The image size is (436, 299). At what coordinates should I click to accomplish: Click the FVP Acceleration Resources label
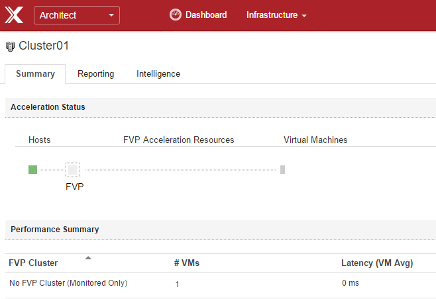click(x=178, y=140)
